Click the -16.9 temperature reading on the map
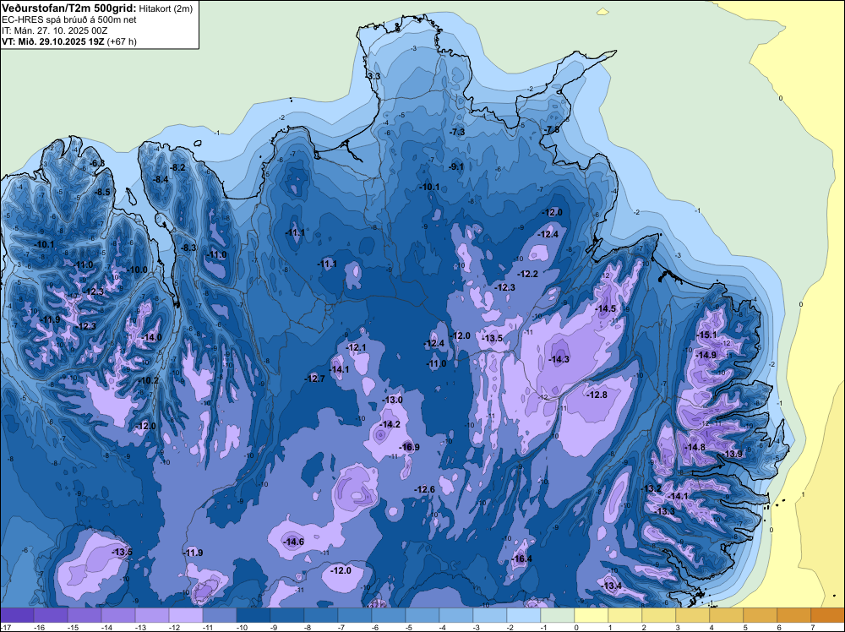The image size is (845, 632). tap(409, 447)
